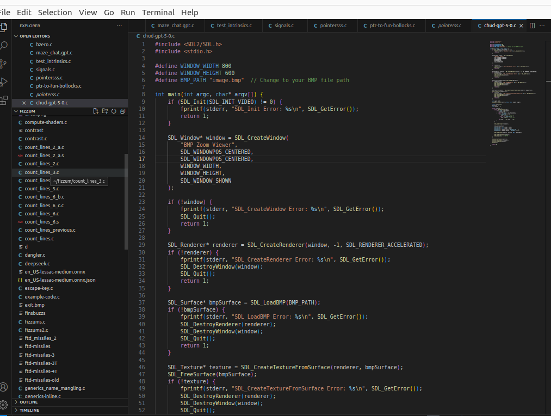Open escape-key.c in the file tree
This screenshot has width=551, height=416.
[x=70, y=288]
